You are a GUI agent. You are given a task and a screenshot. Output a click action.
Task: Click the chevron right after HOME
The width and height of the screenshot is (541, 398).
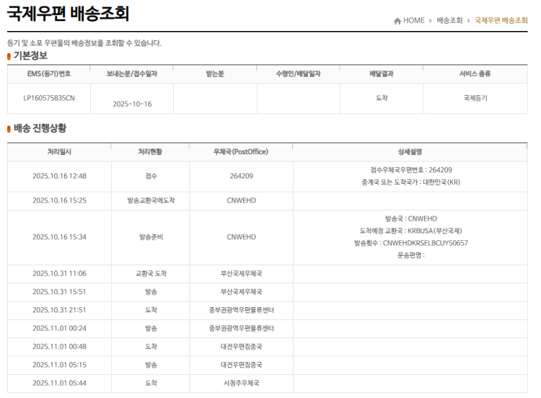[x=431, y=21]
